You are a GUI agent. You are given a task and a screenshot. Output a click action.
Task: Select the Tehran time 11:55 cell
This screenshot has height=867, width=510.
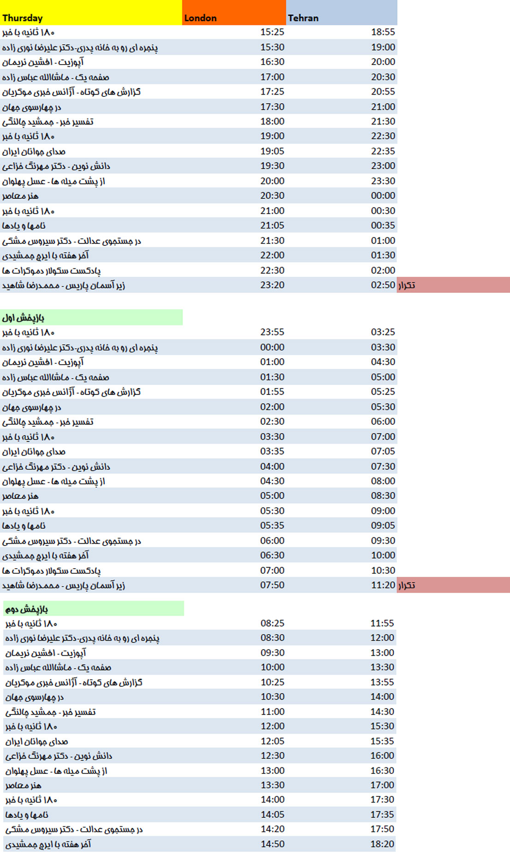(x=382, y=623)
